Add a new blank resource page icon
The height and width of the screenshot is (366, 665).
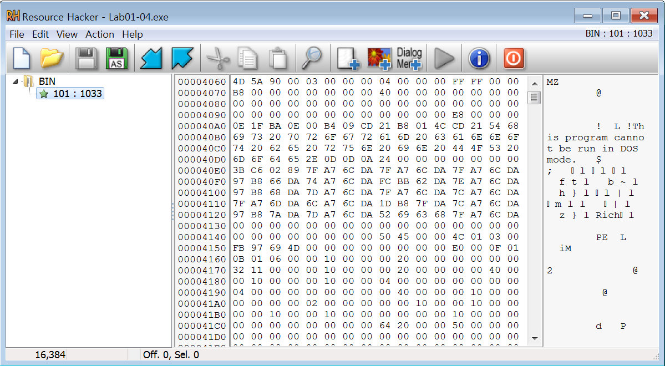coord(348,58)
